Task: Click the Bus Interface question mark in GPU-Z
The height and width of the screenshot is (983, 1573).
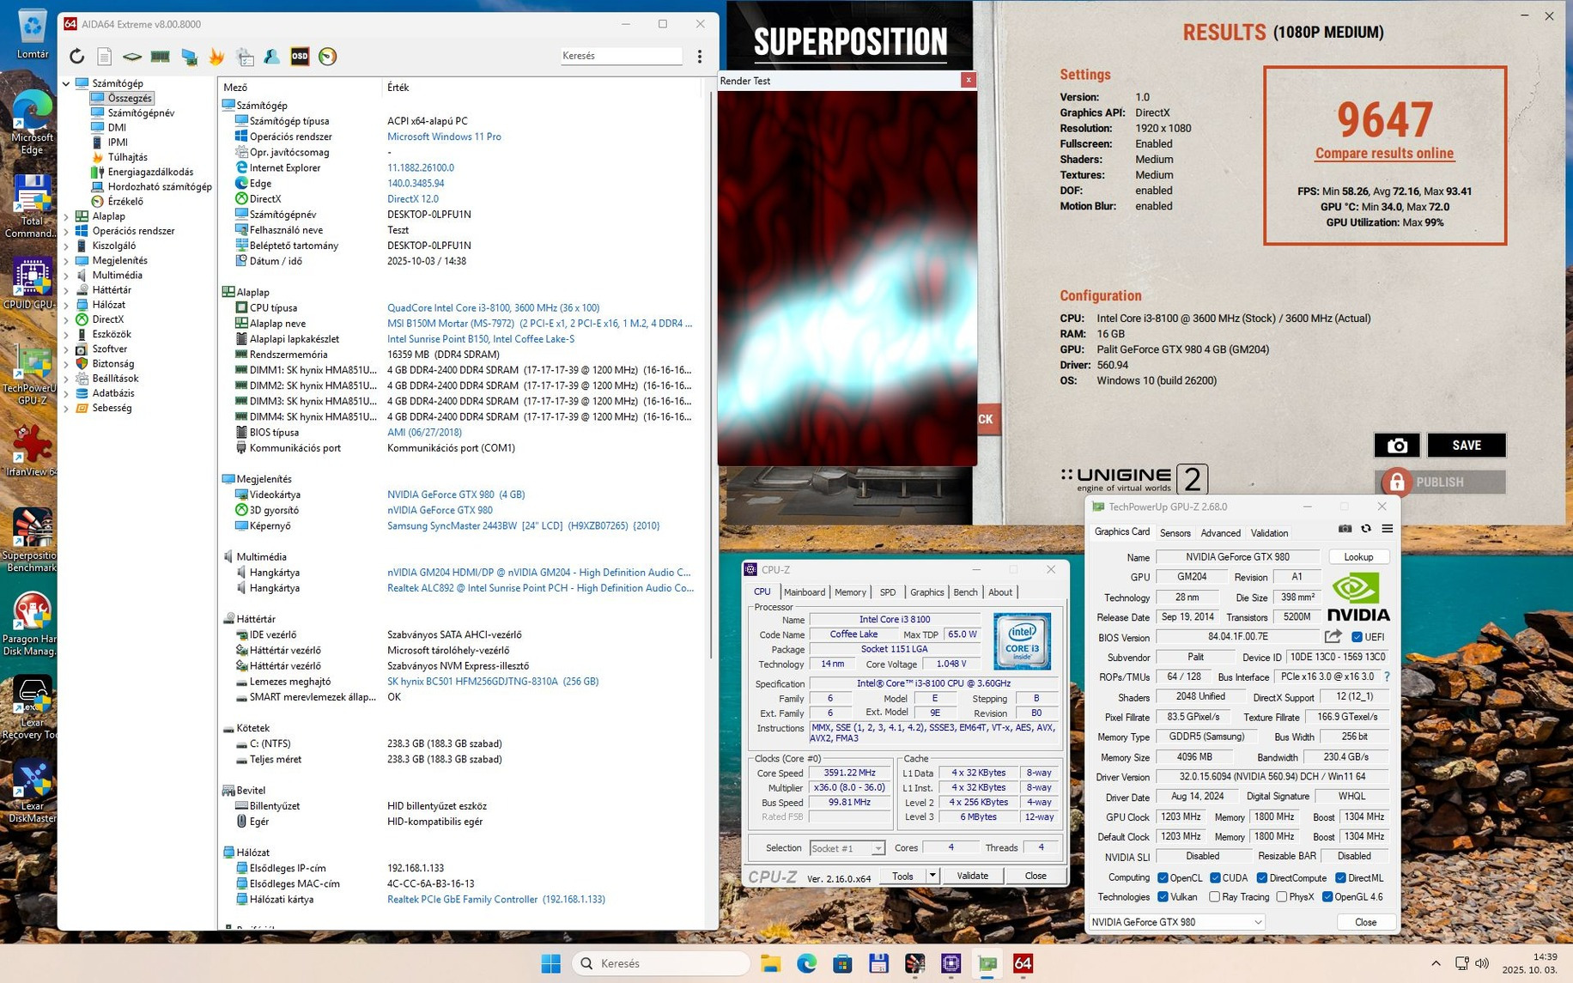Action: point(1387,677)
